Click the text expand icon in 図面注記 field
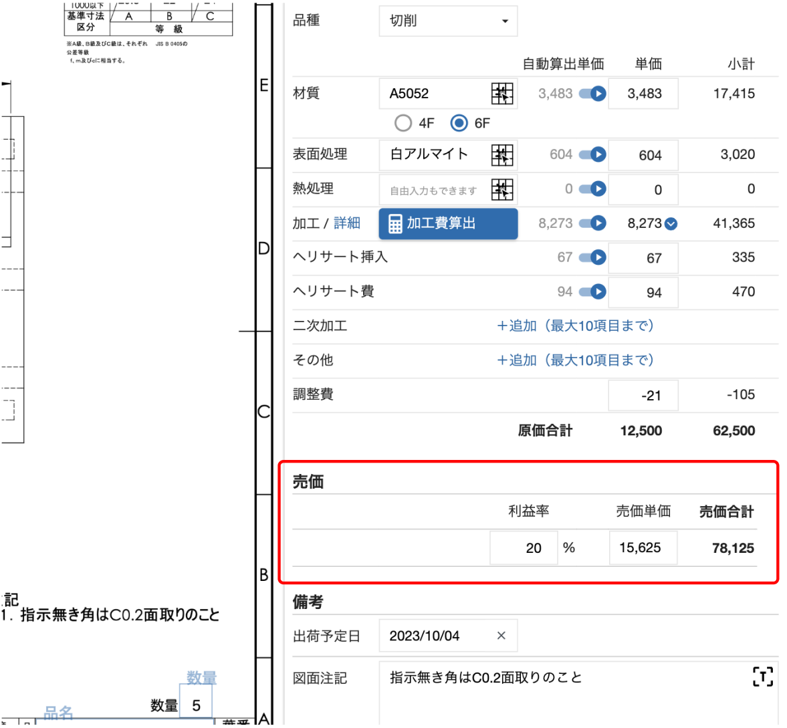The image size is (787, 728). pyautogui.click(x=762, y=677)
